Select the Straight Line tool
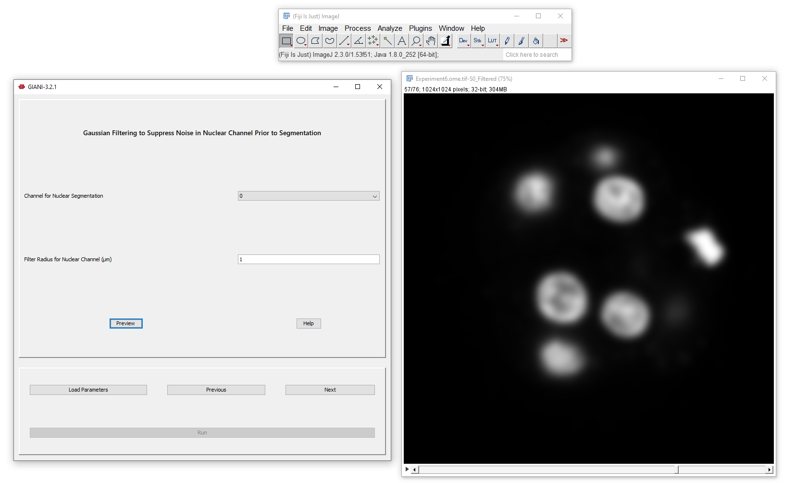 pos(344,41)
